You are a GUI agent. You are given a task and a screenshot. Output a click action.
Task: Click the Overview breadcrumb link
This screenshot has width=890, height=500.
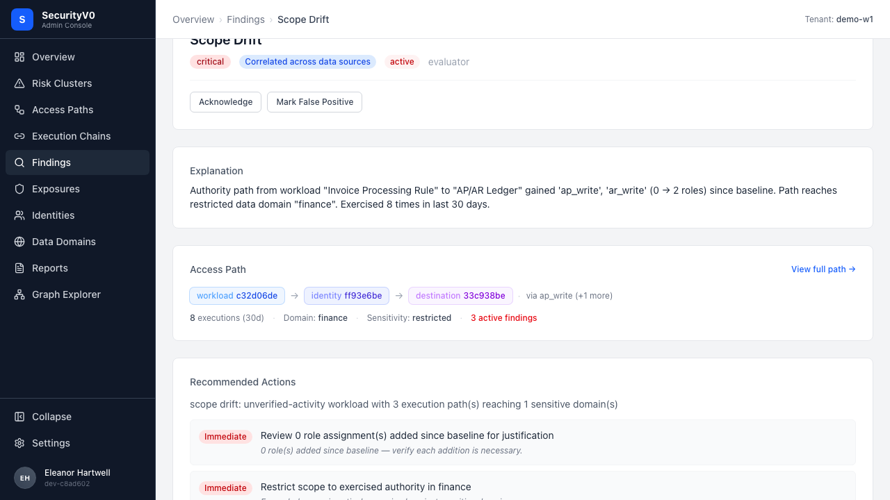coord(193,19)
